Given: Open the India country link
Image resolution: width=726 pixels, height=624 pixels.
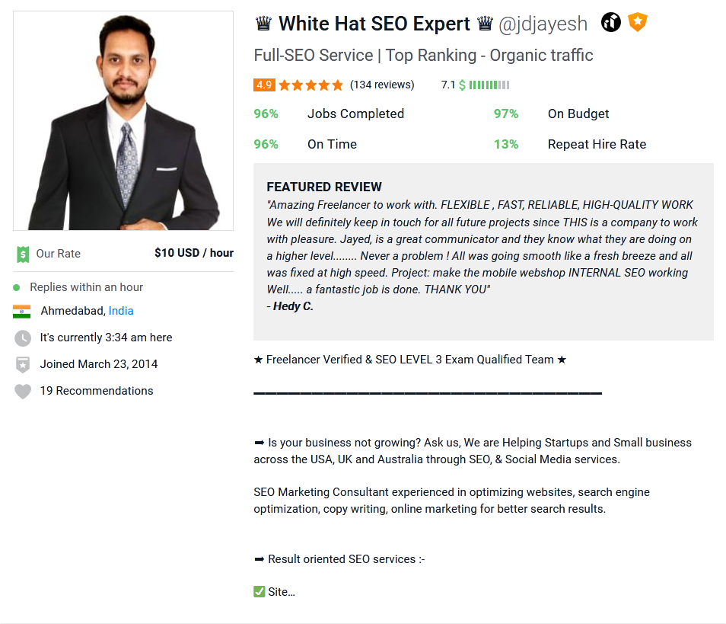Looking at the screenshot, I should (x=121, y=311).
